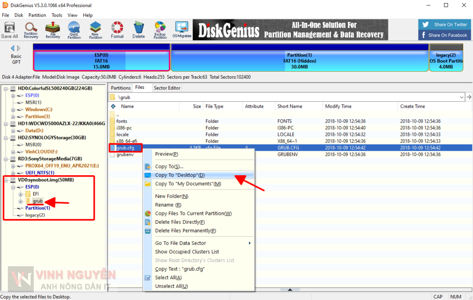The width and height of the screenshot is (473, 300).
Task: Click the Share On Twitter button
Action: pos(444,24)
